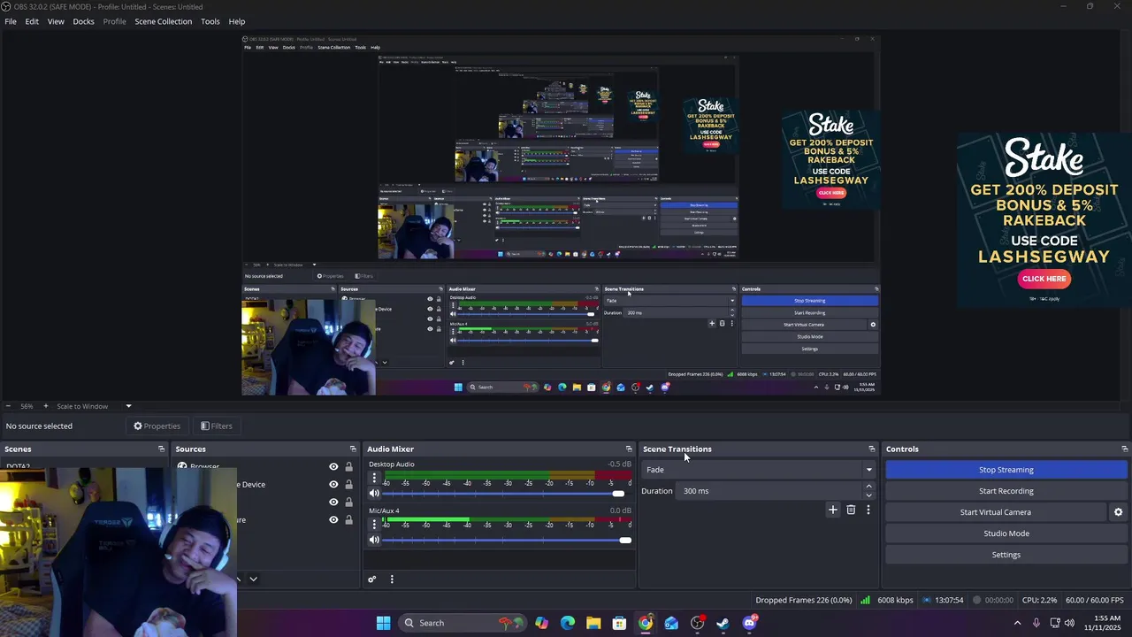Open Scale to Window dropdown arrow
Image resolution: width=1132 pixels, height=637 pixels.
pyautogui.click(x=128, y=406)
